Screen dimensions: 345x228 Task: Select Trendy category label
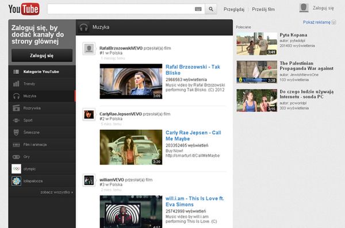click(29, 84)
